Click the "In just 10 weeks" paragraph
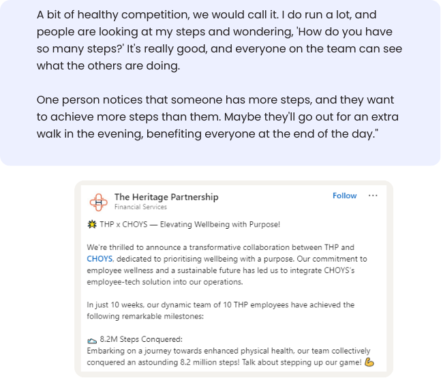 coord(221,311)
